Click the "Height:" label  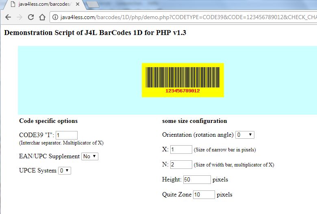172,179
